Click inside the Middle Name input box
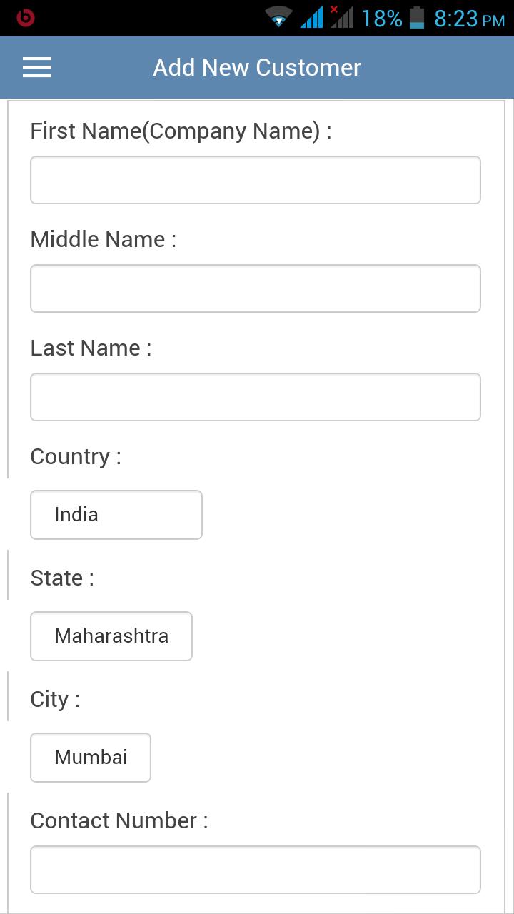Viewport: 514px width, 914px height. (x=255, y=288)
